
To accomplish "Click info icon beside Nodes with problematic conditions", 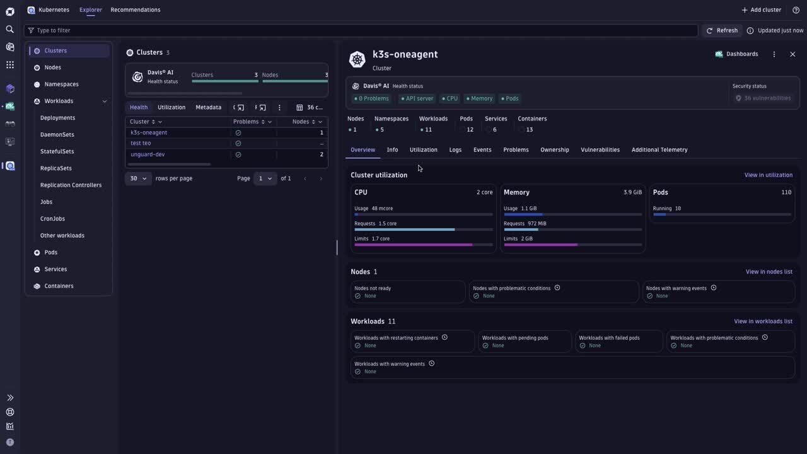I will (557, 288).
